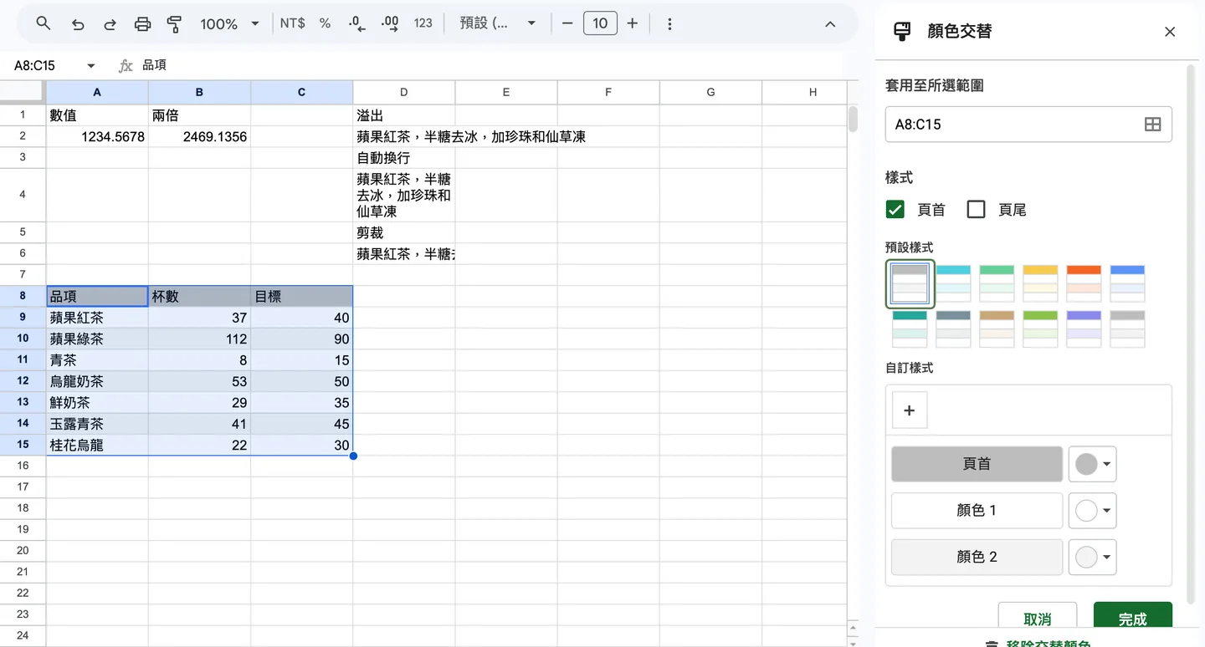The height and width of the screenshot is (647, 1205).
Task: Select the 顏色 1 custom style button
Action: 977,511
